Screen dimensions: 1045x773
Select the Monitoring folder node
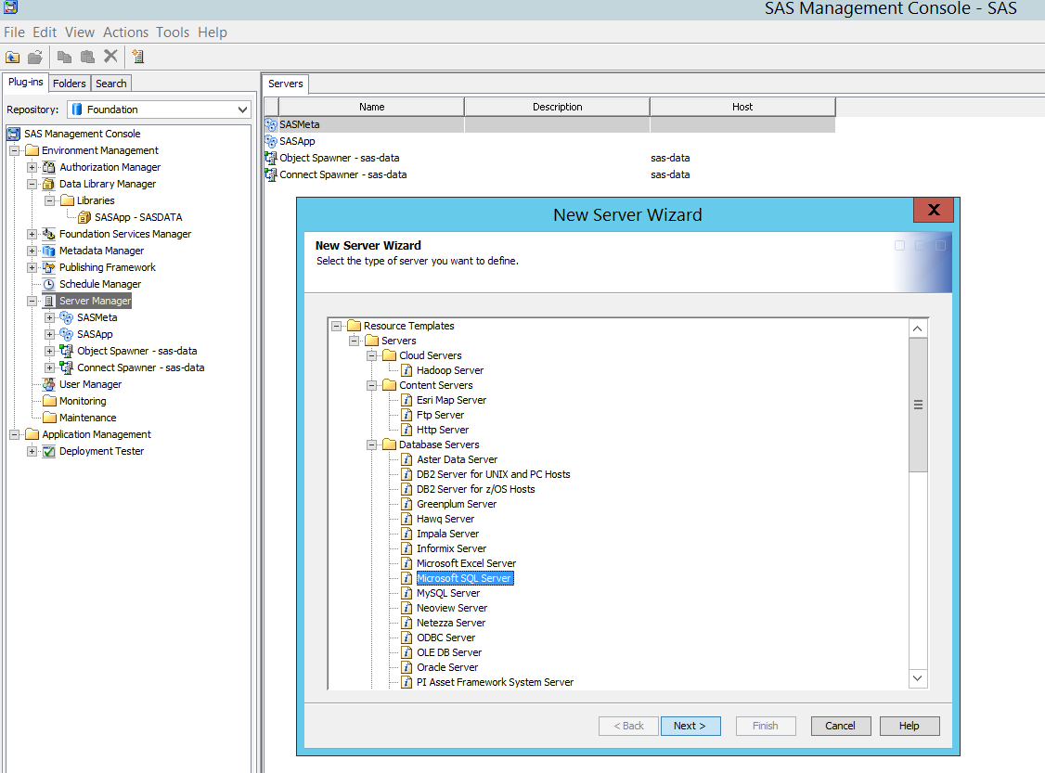83,401
